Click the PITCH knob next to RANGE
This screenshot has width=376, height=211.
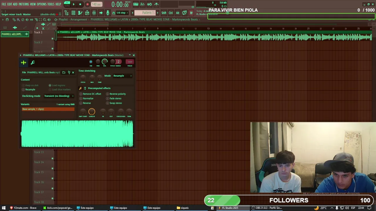pos(113,62)
